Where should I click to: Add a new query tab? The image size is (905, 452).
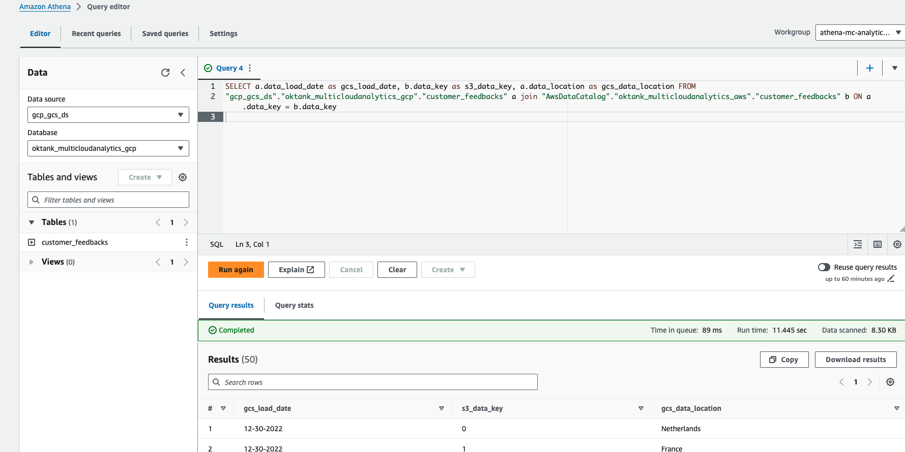[870, 68]
